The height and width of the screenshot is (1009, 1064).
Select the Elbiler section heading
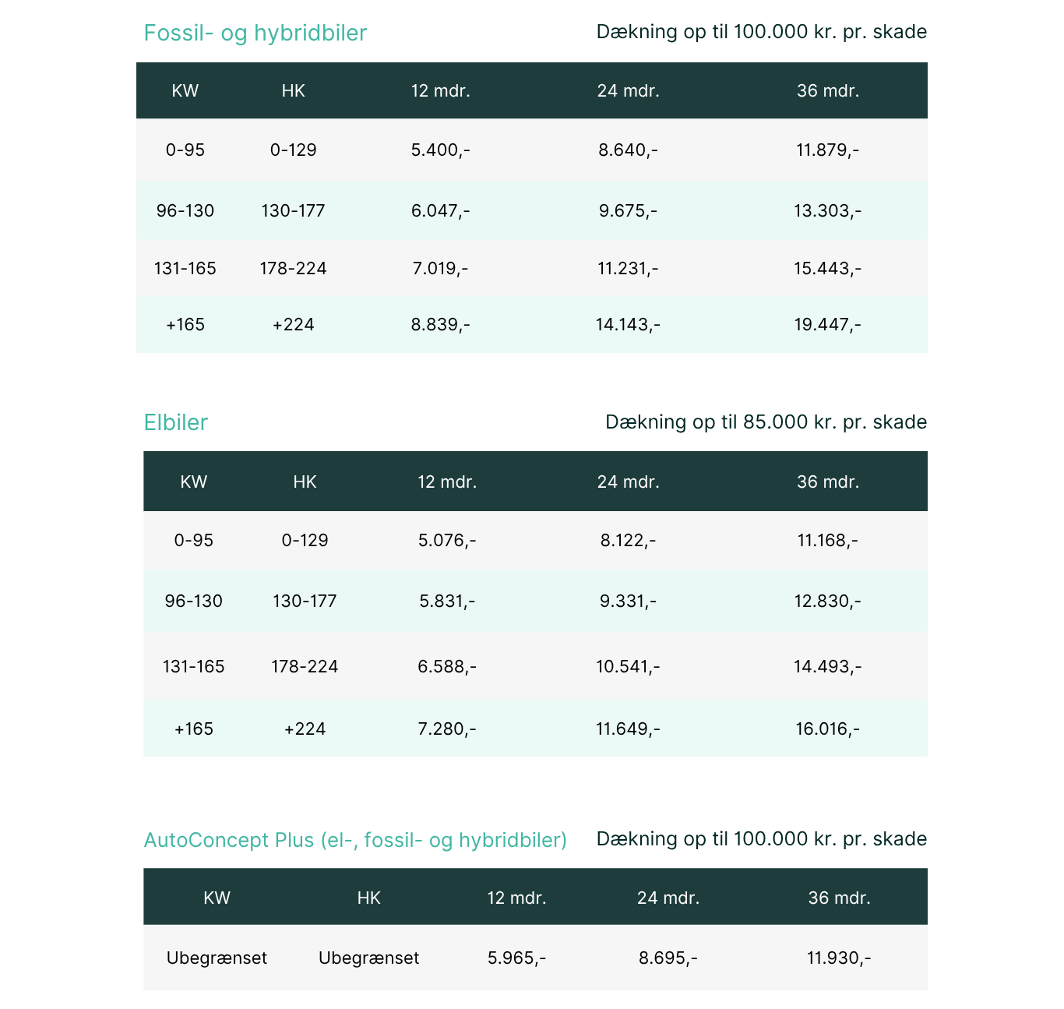(176, 422)
